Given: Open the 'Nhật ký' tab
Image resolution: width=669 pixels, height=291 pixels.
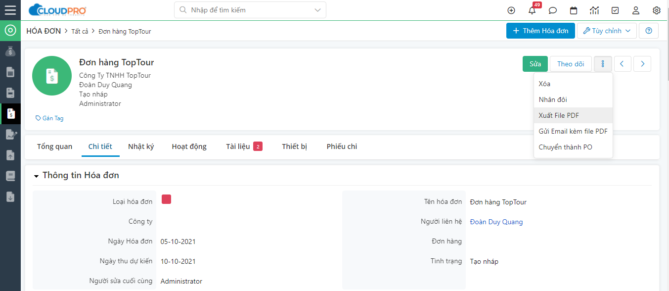Looking at the screenshot, I should click(141, 146).
